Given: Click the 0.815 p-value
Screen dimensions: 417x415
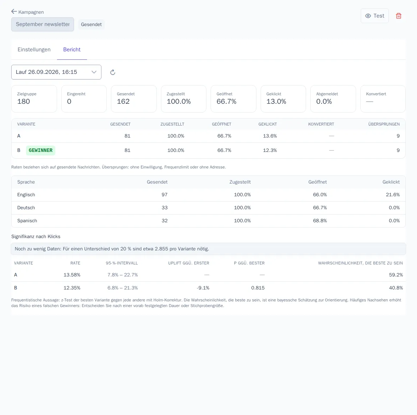Looking at the screenshot, I should click(258, 288).
